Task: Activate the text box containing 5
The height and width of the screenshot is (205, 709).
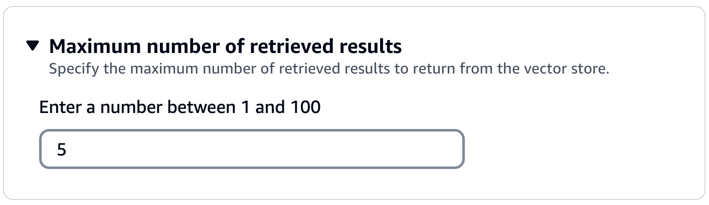Action: 251,149
